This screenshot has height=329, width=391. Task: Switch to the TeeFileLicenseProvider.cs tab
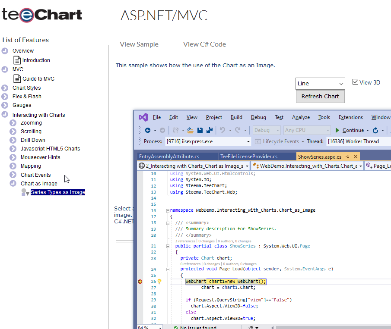click(x=249, y=157)
